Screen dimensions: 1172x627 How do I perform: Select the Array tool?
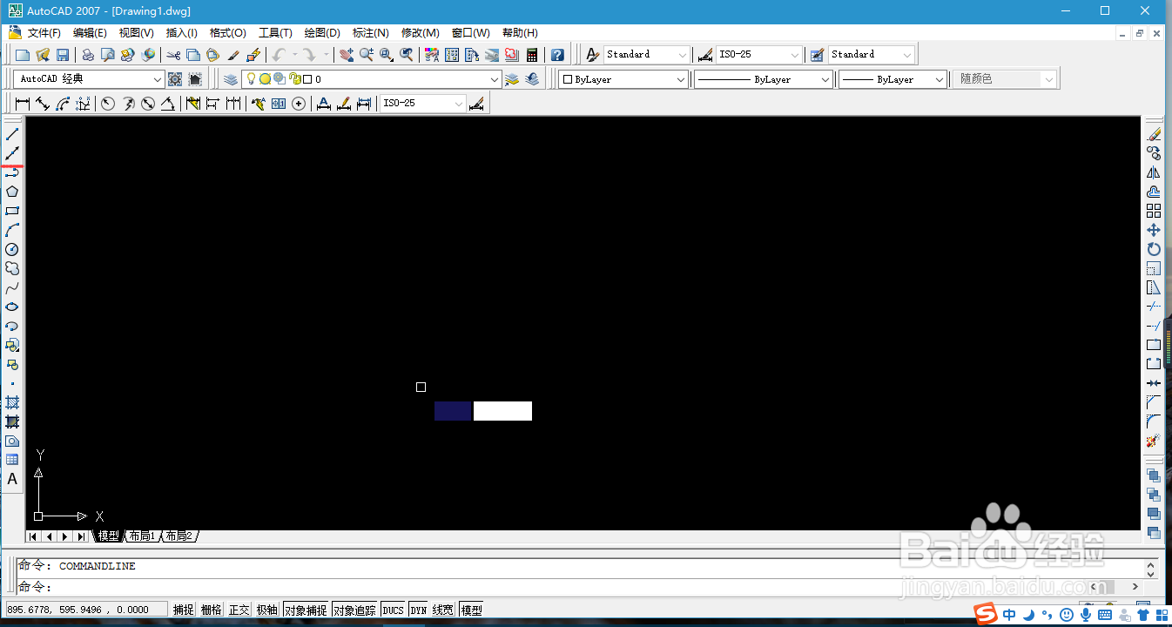pos(1154,211)
